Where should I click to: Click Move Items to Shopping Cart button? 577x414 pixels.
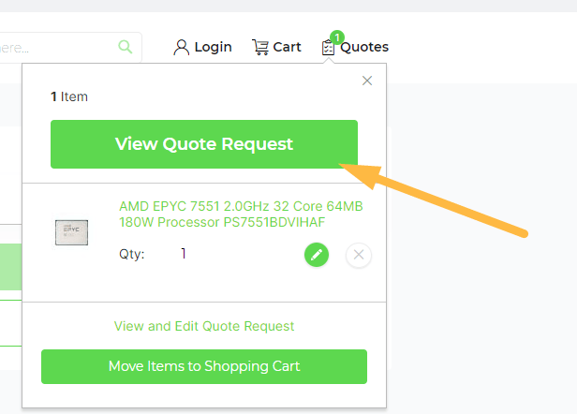204,366
